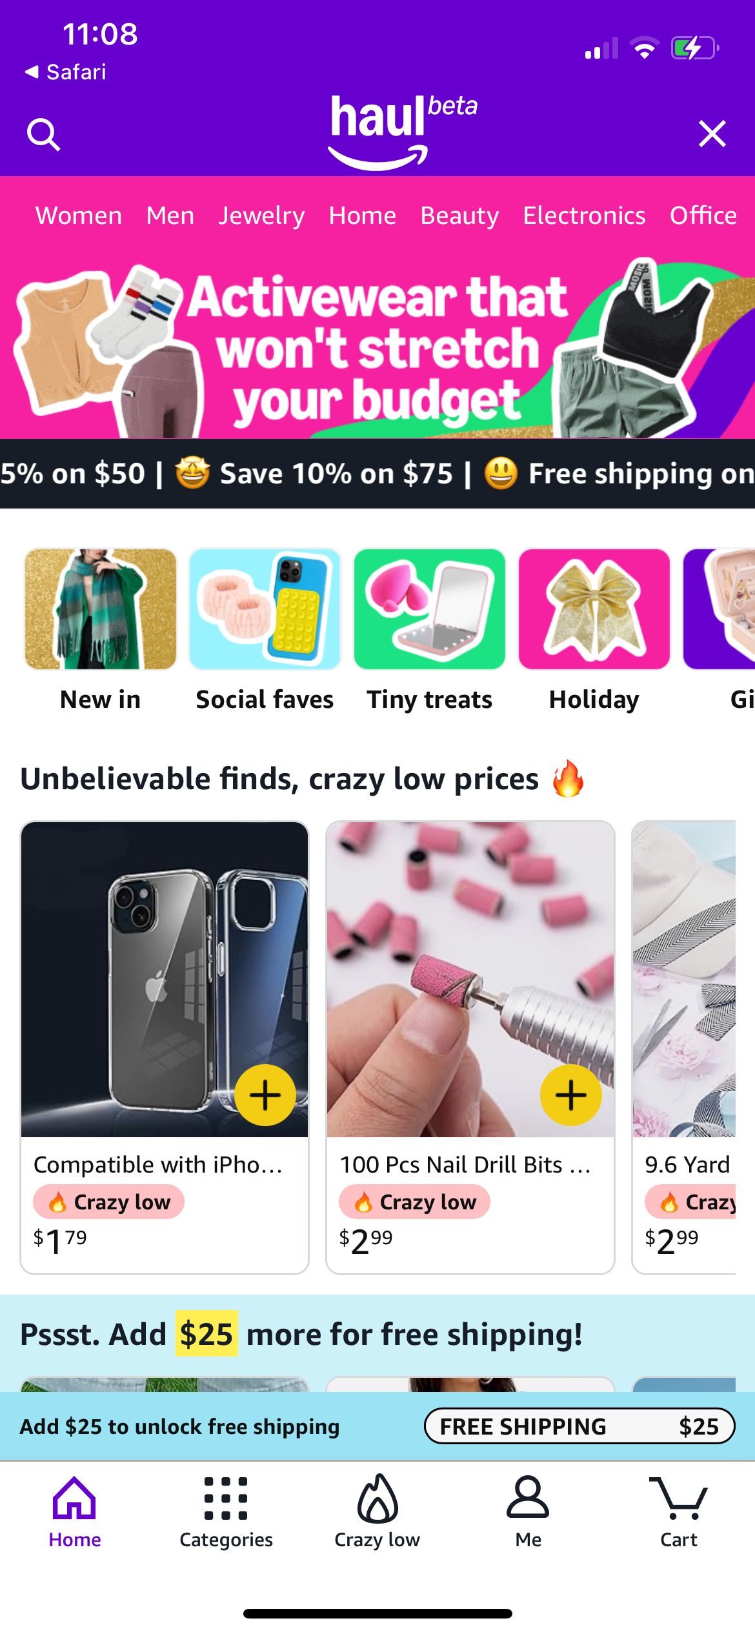Add nail drill bits with plus button
The height and width of the screenshot is (1634, 755).
(x=570, y=1094)
